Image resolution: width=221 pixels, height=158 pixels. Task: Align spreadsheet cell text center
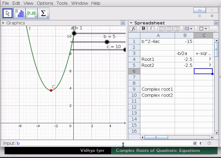click(x=169, y=29)
